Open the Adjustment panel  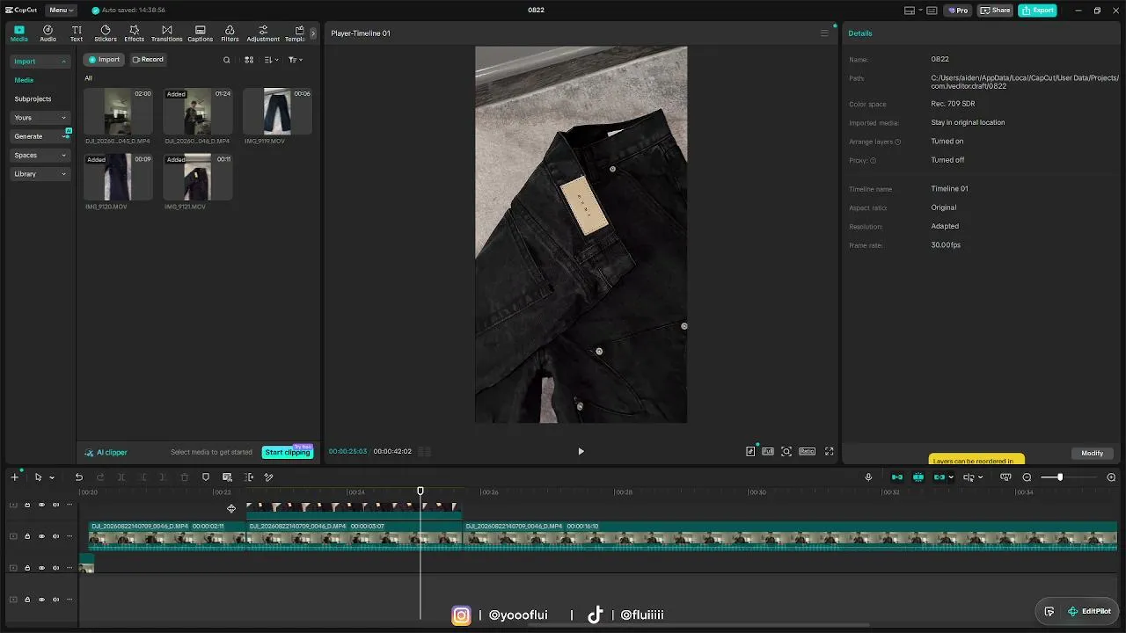pyautogui.click(x=263, y=33)
